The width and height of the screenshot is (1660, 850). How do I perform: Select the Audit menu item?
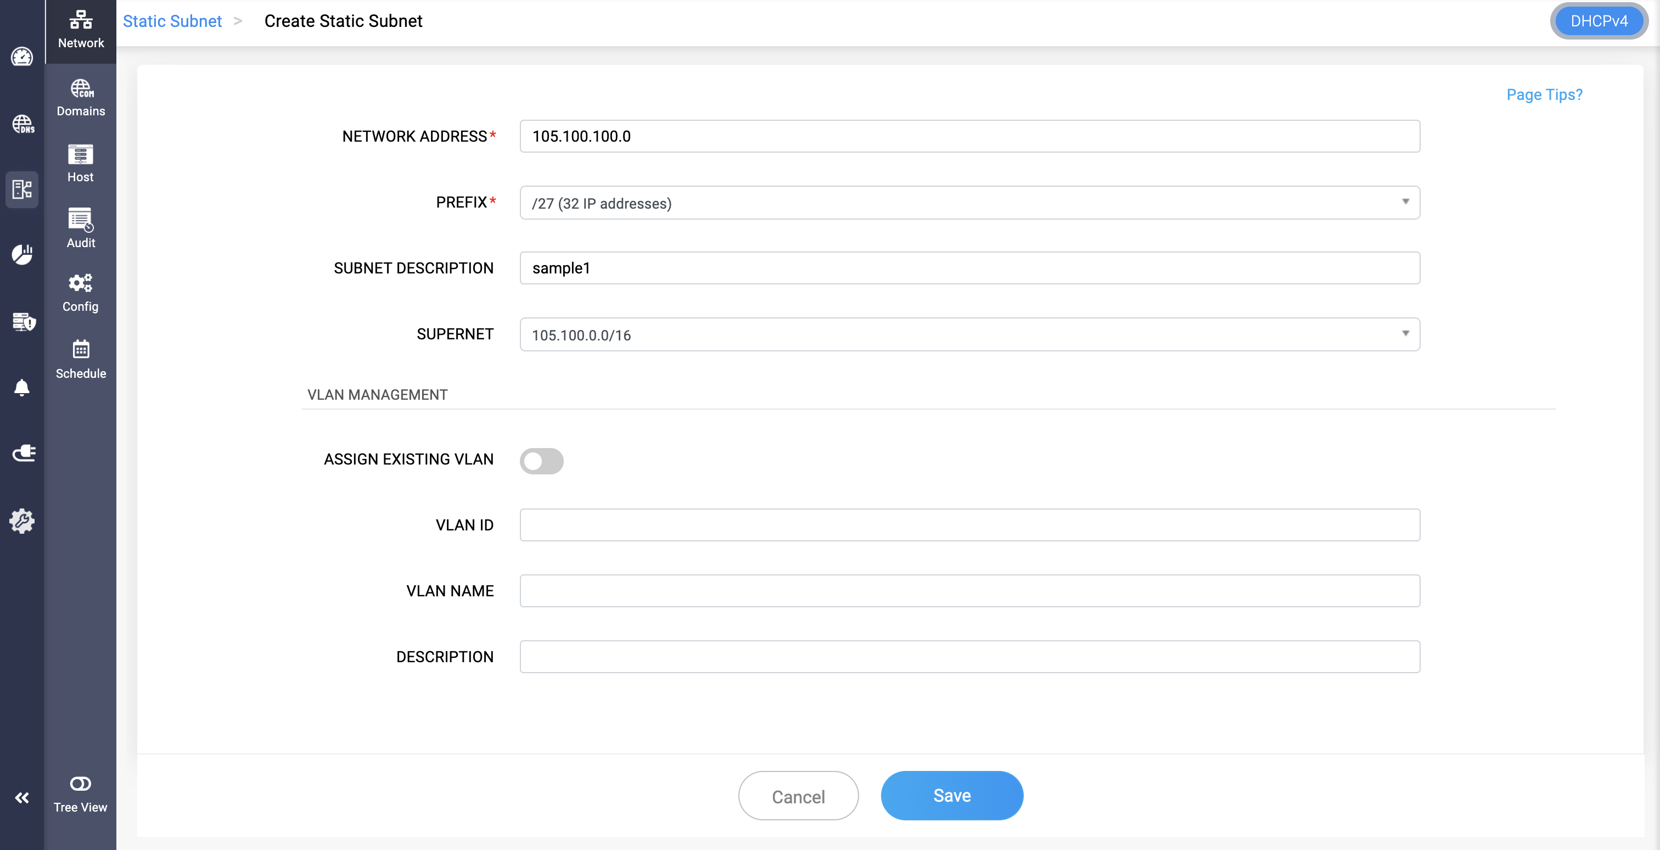tap(81, 228)
